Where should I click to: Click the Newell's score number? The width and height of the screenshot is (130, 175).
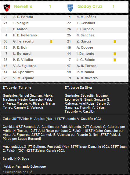tap(50, 6)
